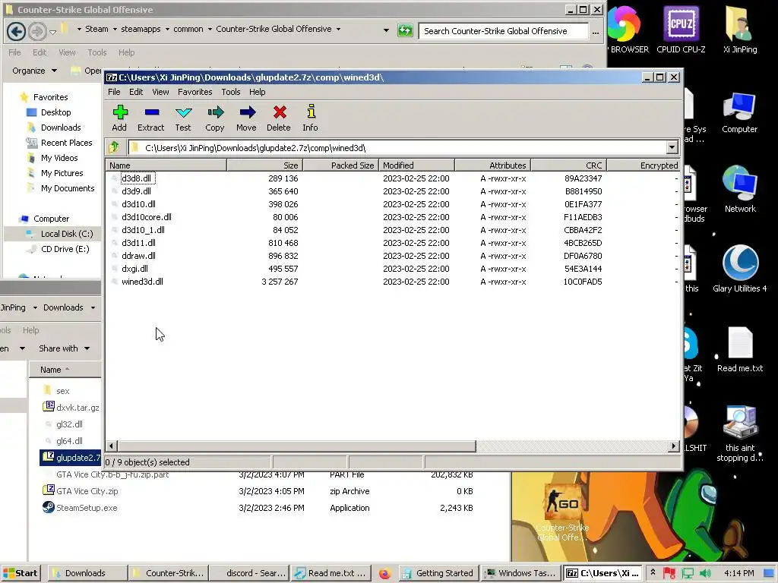Select dxgi.dll in the archive list
778x583 pixels.
click(x=134, y=269)
